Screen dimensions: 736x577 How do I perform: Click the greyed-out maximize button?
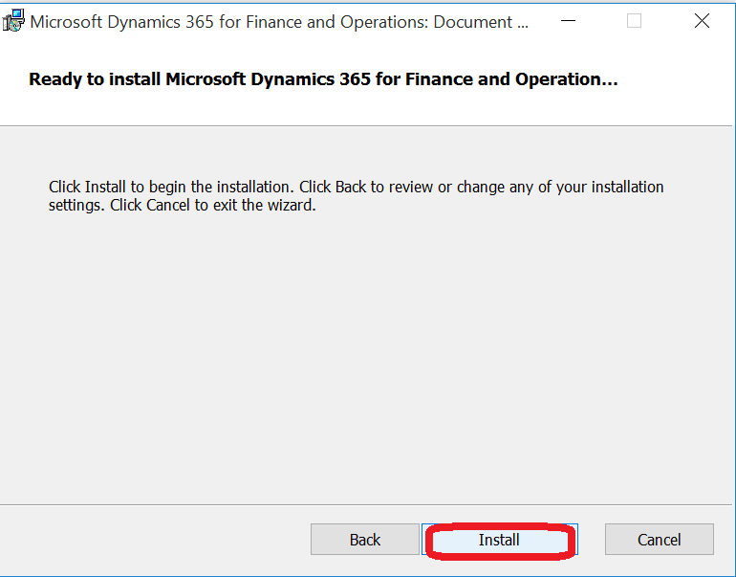(634, 21)
